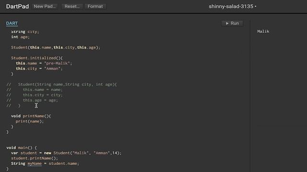Select the DART tab
This screenshot has width=307, height=172.
[12, 23]
